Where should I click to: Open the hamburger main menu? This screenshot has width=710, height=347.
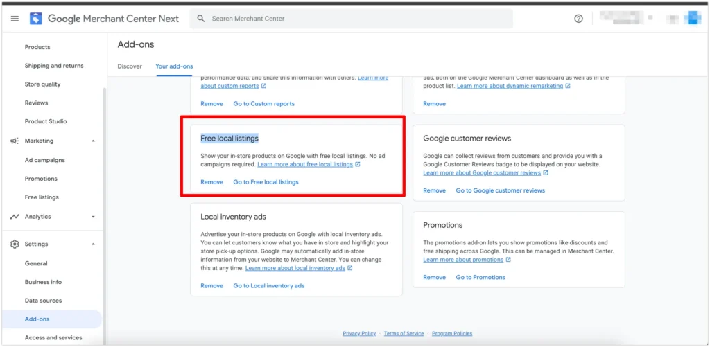point(15,19)
